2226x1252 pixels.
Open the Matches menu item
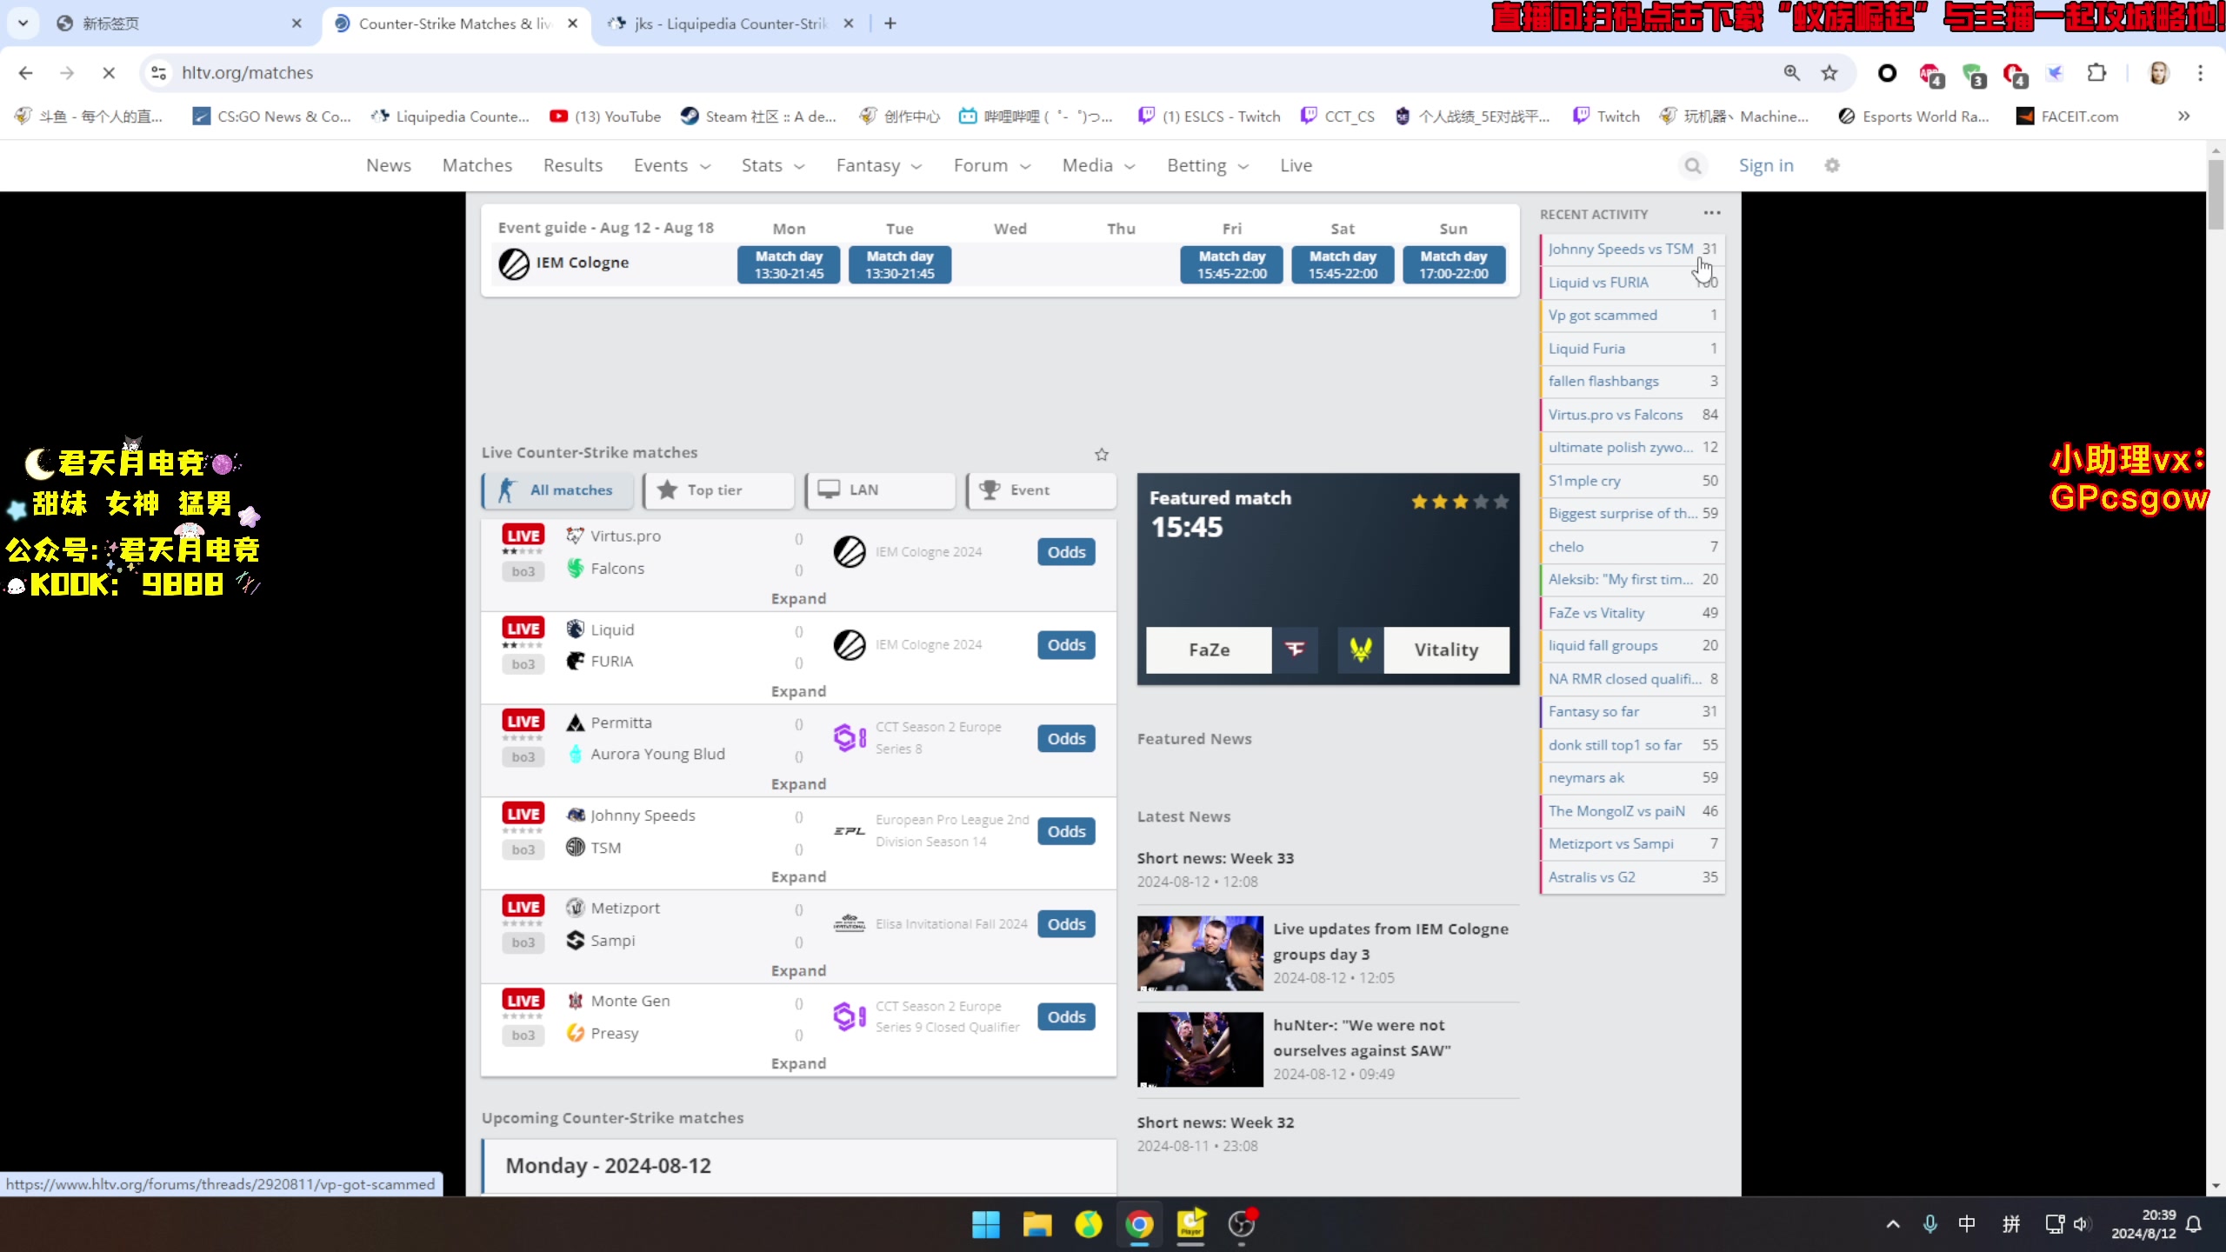click(x=477, y=165)
